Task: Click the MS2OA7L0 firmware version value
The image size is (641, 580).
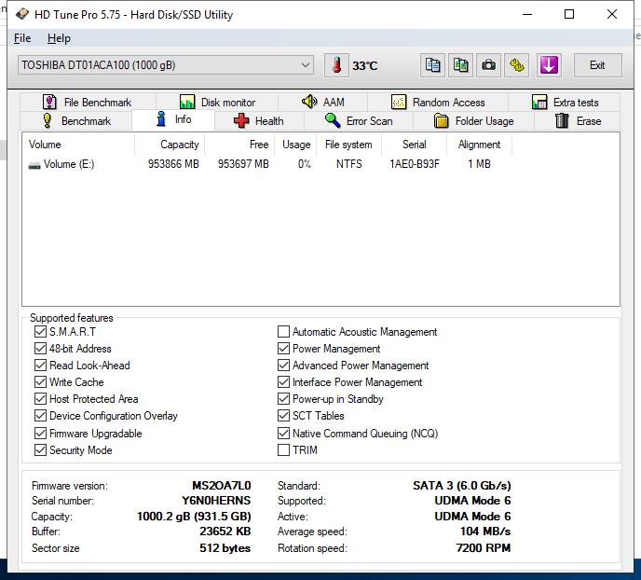Action: [x=222, y=486]
